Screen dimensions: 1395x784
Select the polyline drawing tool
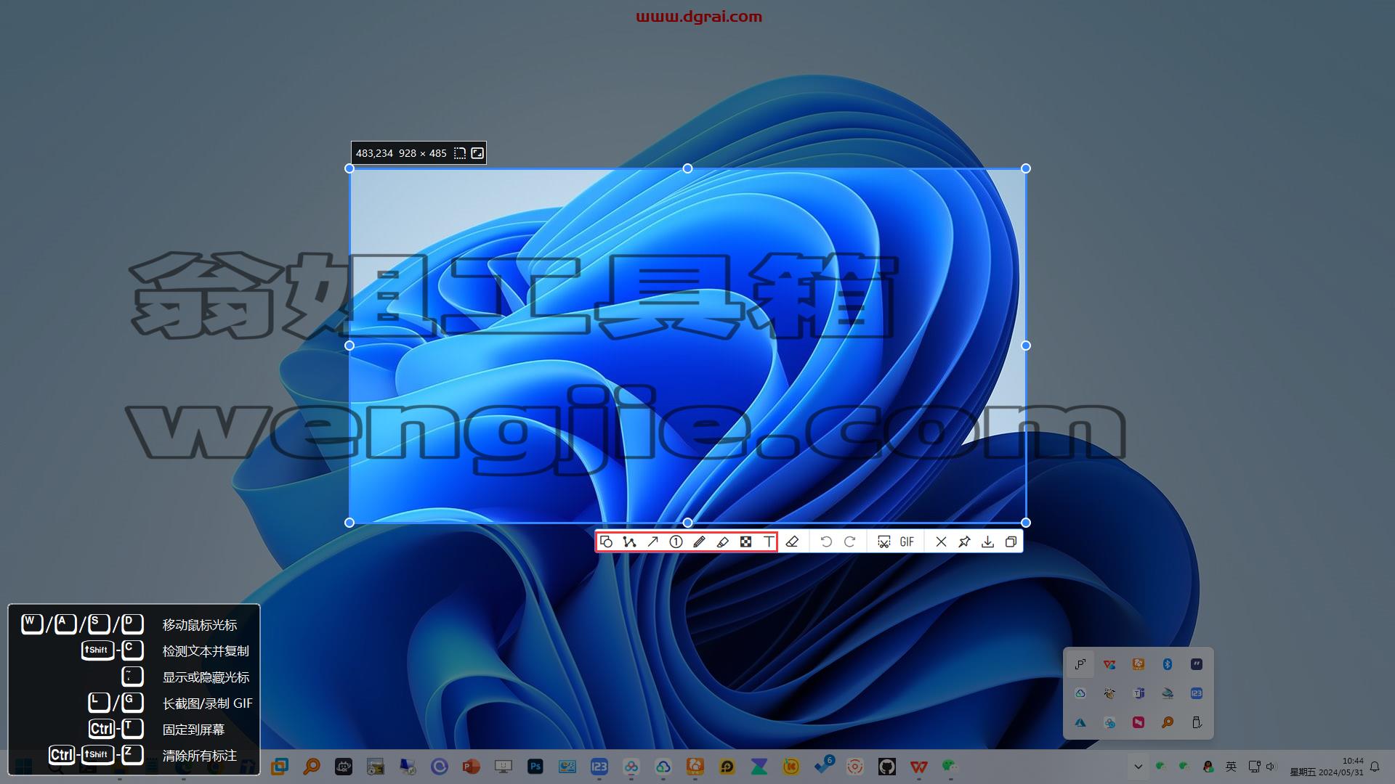click(629, 542)
